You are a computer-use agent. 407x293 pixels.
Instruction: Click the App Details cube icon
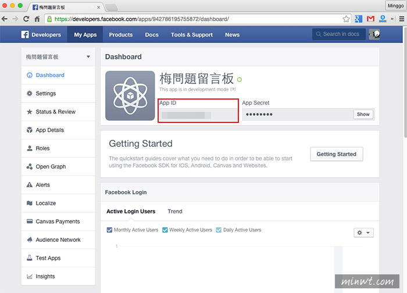(x=30, y=130)
